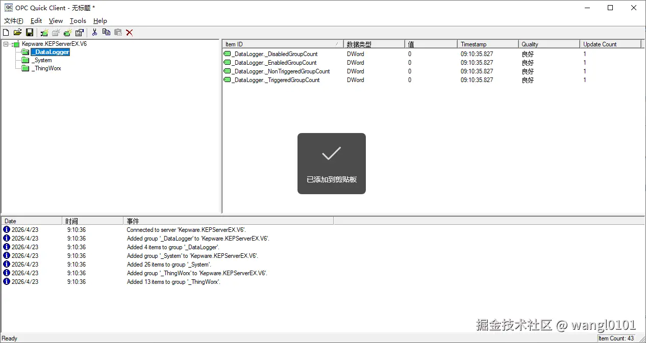This screenshot has width=646, height=343.
Task: Click the 'Ready' status bar text
Action: [x=9, y=338]
